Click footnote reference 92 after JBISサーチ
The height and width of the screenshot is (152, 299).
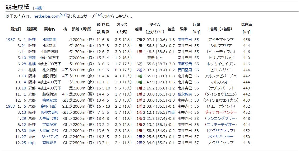click(99, 15)
